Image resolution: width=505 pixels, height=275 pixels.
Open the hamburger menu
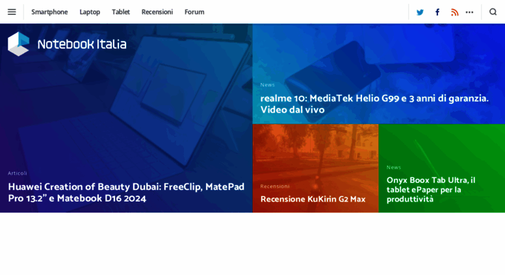12,12
